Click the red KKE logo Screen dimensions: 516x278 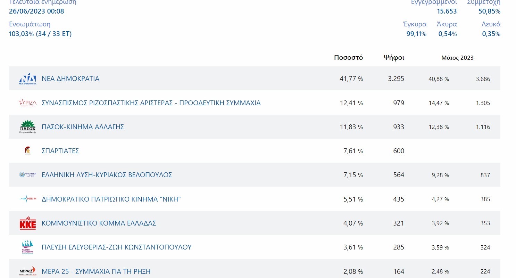(x=28, y=223)
